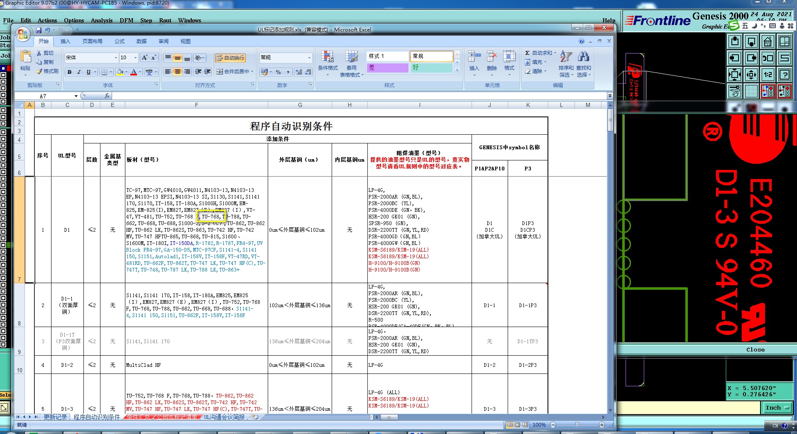Open Genesis DFM menu
The width and height of the screenshot is (797, 434).
127,20
